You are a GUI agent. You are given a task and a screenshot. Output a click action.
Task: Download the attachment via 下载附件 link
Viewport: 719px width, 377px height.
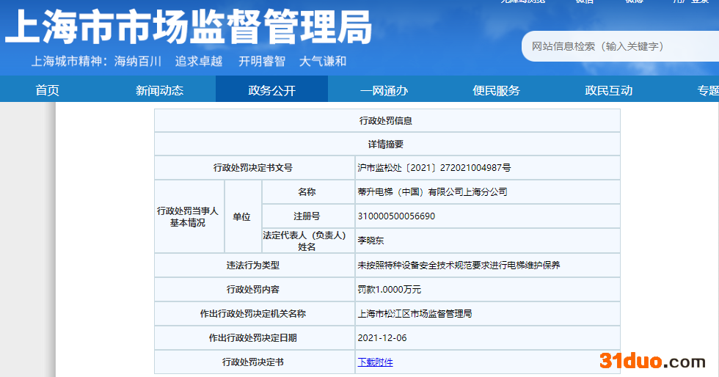coord(375,362)
